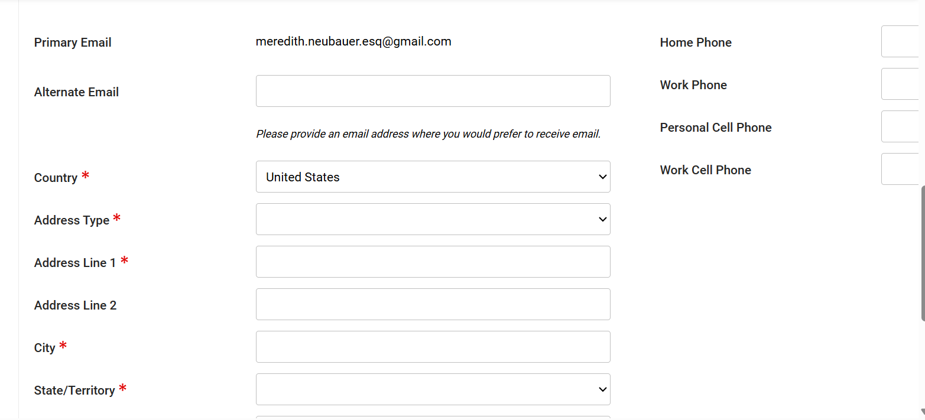Image resolution: width=925 pixels, height=420 pixels.
Task: Click the "City" label text
Action: coord(44,348)
